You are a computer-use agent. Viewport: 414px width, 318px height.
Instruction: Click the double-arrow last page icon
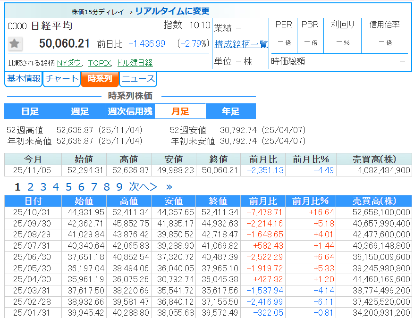pyautogui.click(x=169, y=187)
